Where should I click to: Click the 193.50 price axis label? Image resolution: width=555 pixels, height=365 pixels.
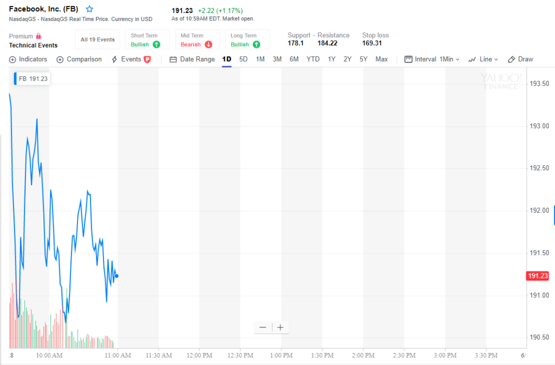(539, 83)
